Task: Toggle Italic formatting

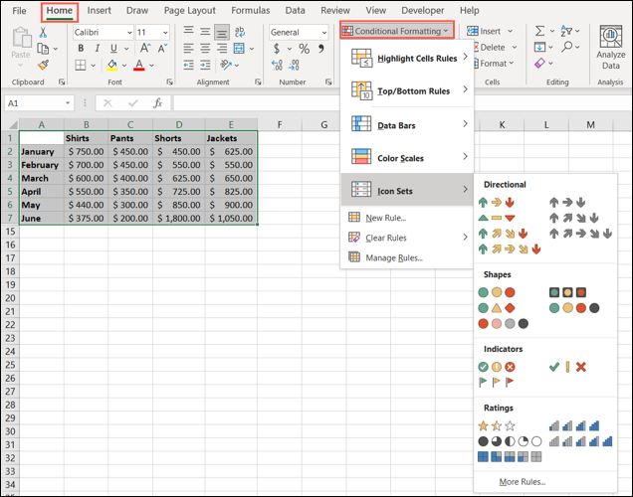Action: point(97,49)
